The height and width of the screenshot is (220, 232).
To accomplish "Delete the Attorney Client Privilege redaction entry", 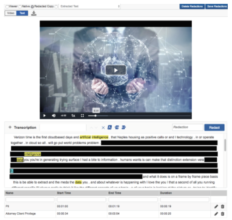I will 222,214.
